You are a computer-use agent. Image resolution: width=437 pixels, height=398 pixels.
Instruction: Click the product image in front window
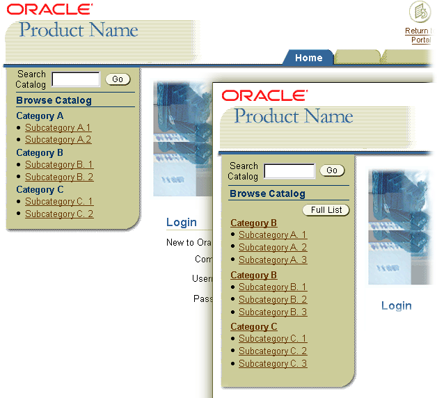(x=401, y=227)
